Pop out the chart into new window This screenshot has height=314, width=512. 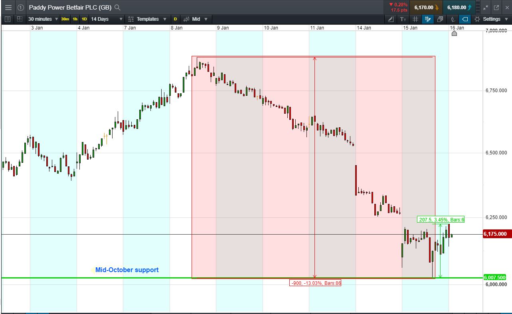(x=496, y=7)
